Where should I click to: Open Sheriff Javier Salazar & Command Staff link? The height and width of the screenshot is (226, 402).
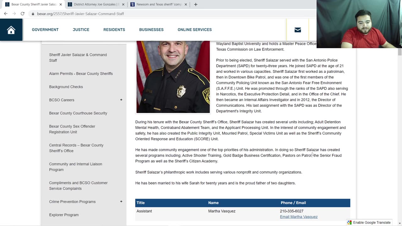coord(78,57)
